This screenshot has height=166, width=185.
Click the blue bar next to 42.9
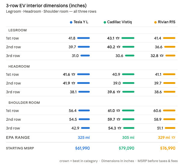click(x=86, y=128)
